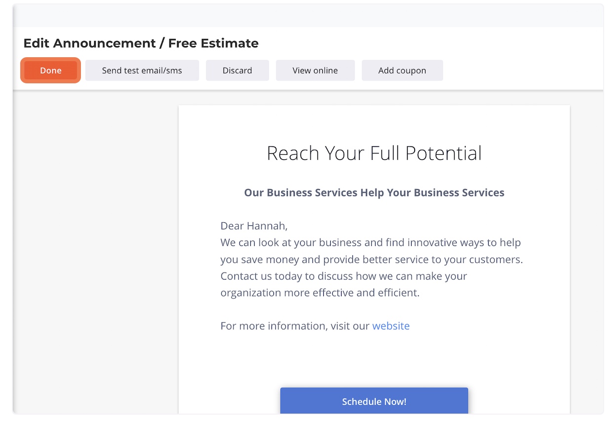Follow the blue website link
This screenshot has height=423, width=616.
(x=391, y=326)
